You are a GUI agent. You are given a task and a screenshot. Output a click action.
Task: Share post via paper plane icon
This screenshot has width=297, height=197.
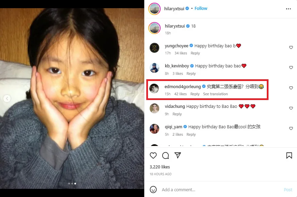coord(178,155)
